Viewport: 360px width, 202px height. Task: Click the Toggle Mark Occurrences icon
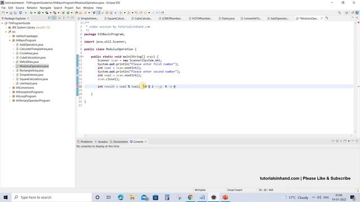98,12
